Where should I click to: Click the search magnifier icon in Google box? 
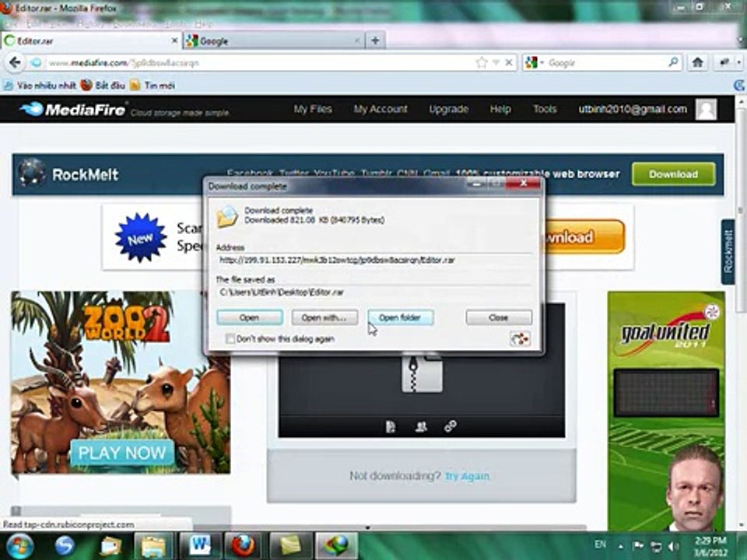673,62
